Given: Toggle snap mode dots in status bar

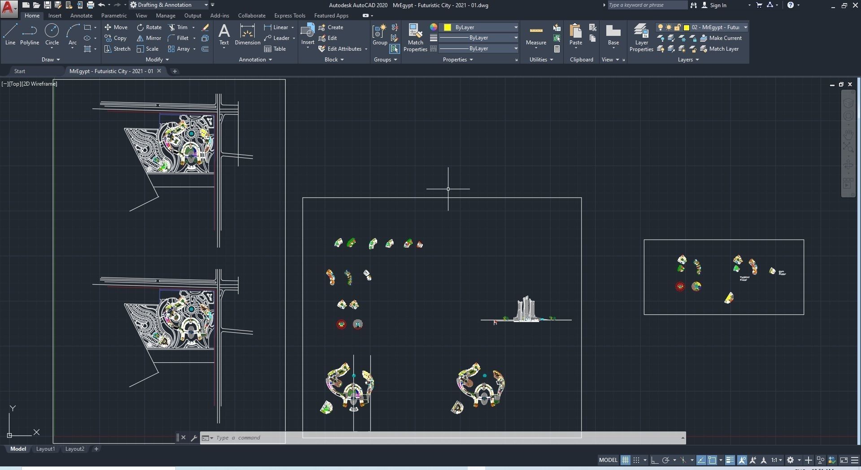Looking at the screenshot, I should pos(636,460).
